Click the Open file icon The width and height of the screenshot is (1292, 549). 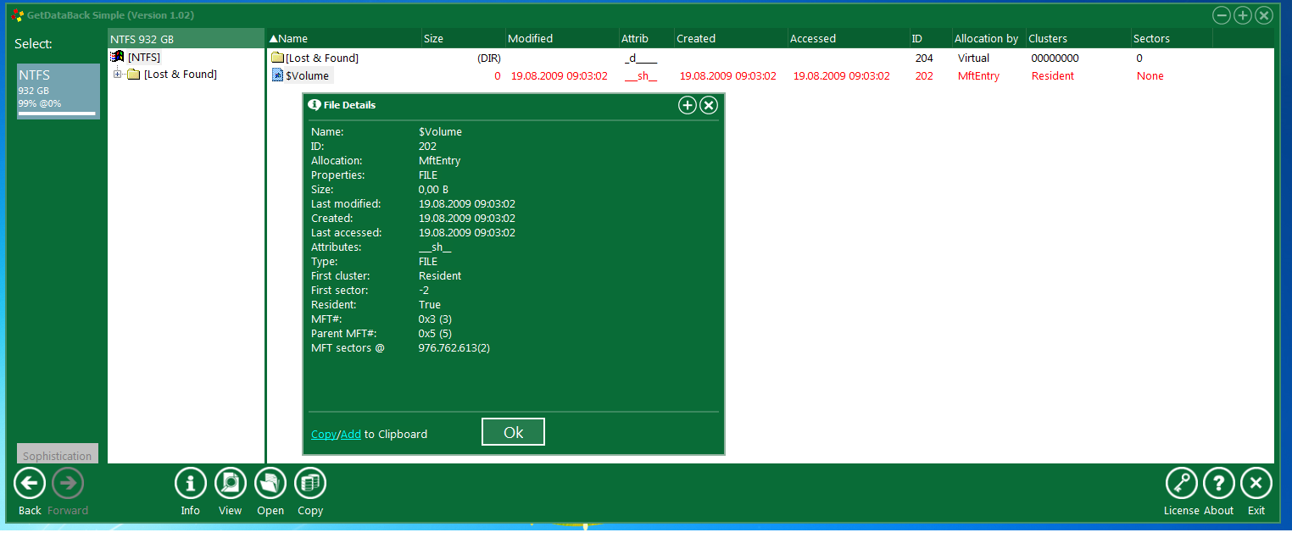[270, 484]
